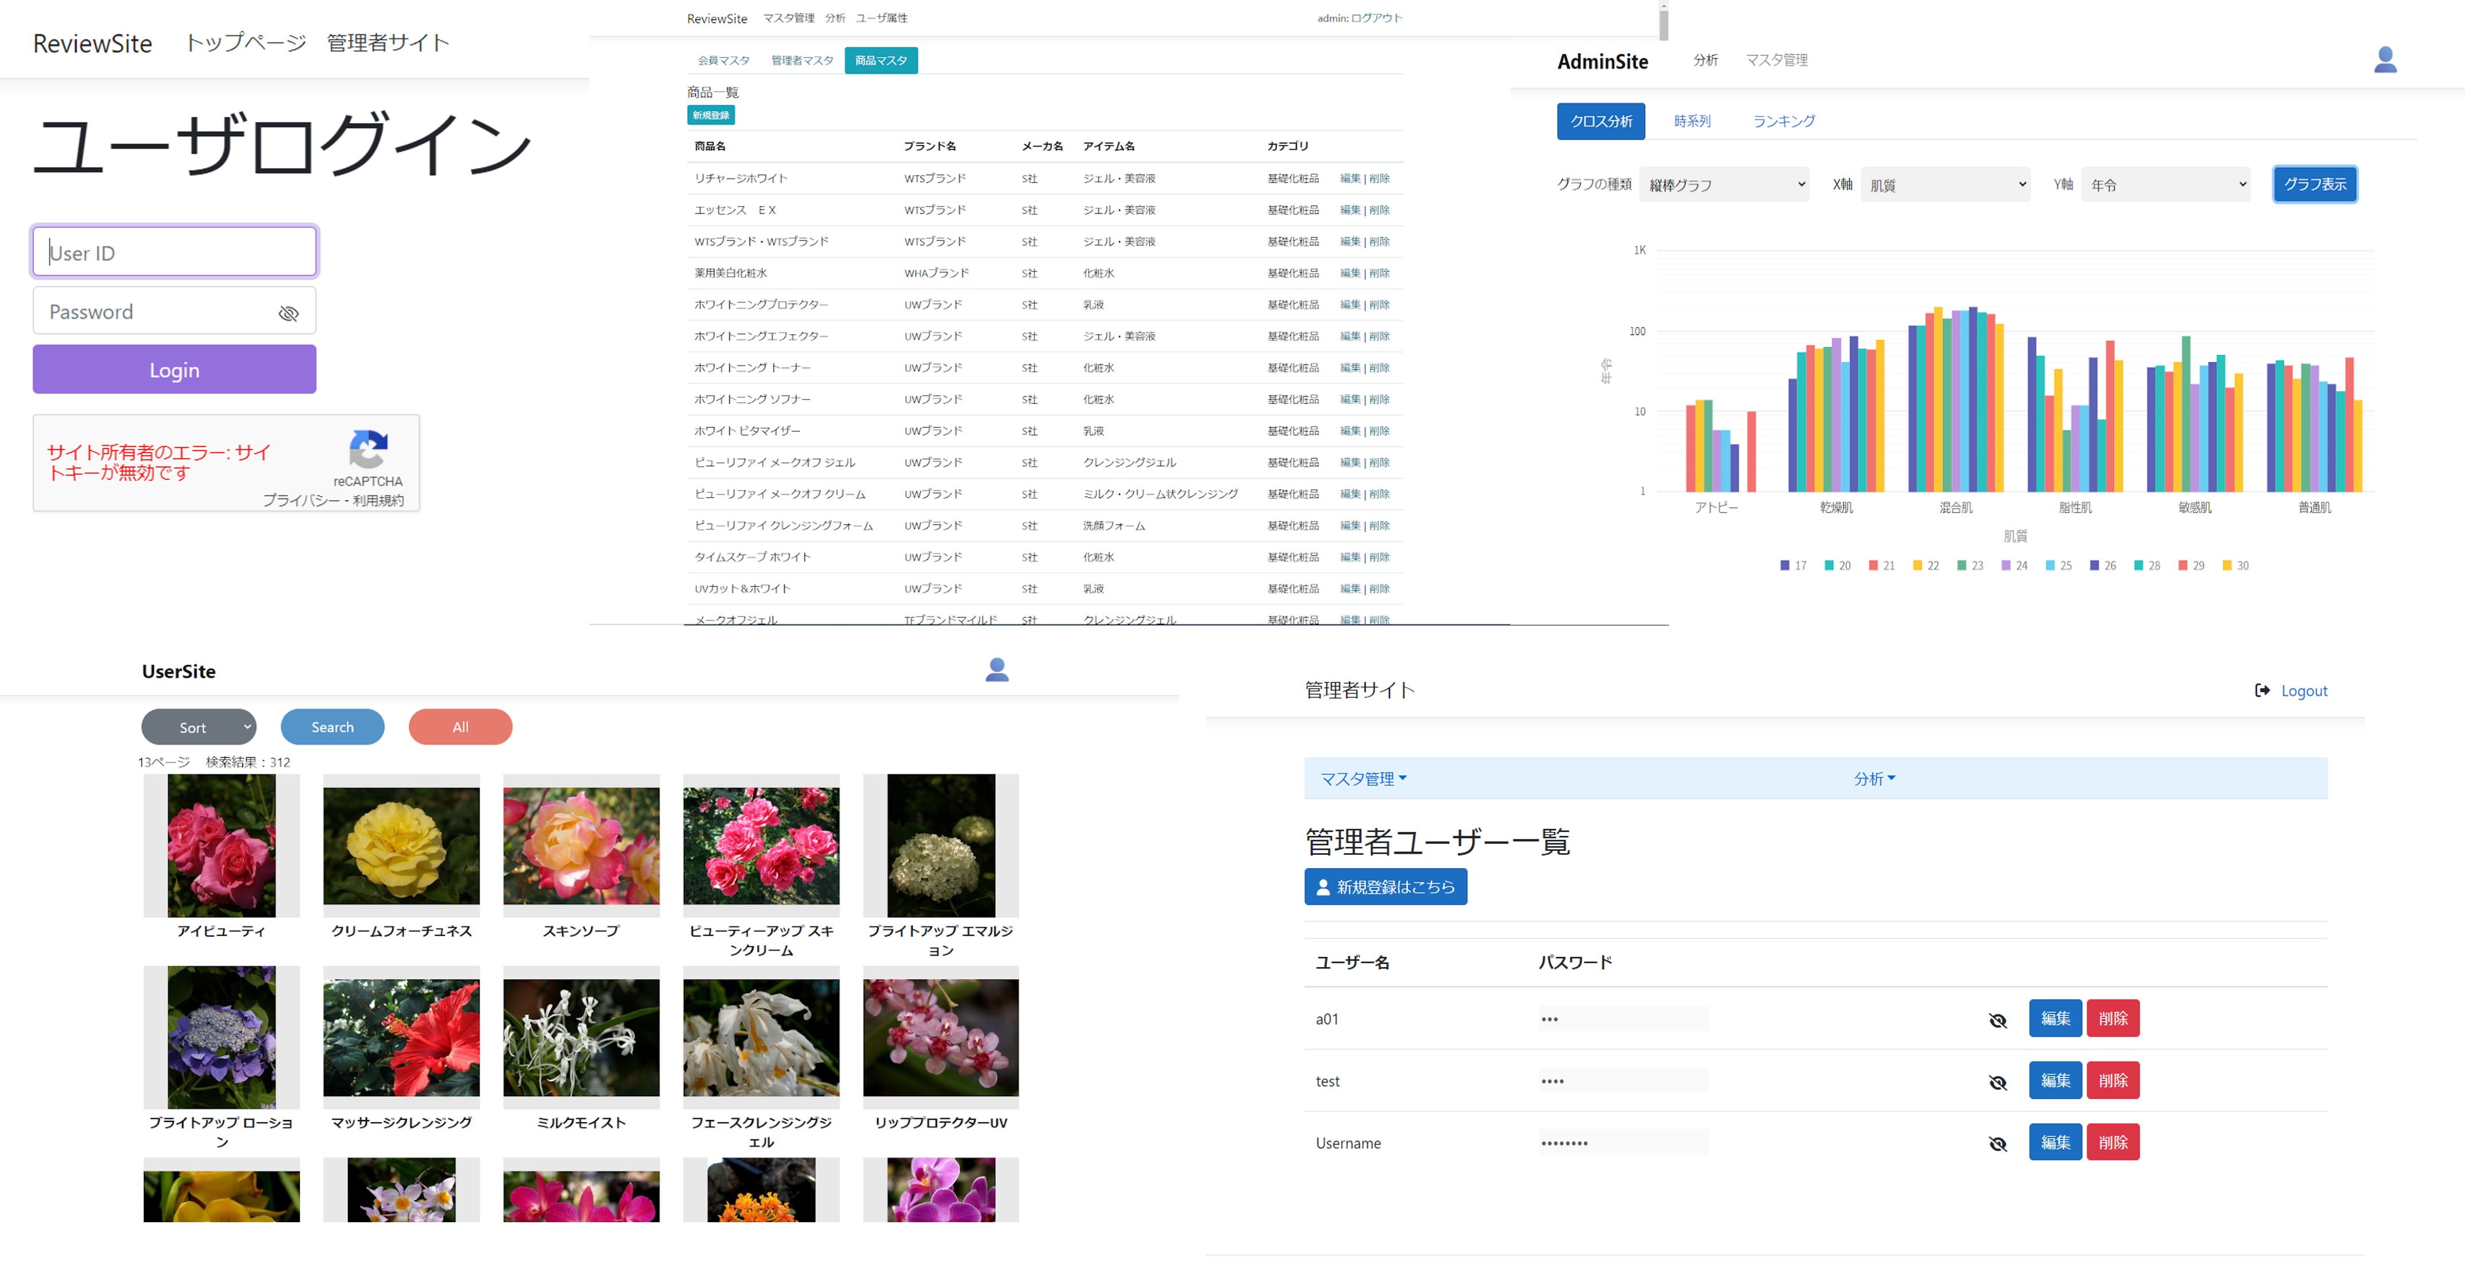The width and height of the screenshot is (2465, 1264).
Task: Switch to the 時系列 tab
Action: (1692, 121)
